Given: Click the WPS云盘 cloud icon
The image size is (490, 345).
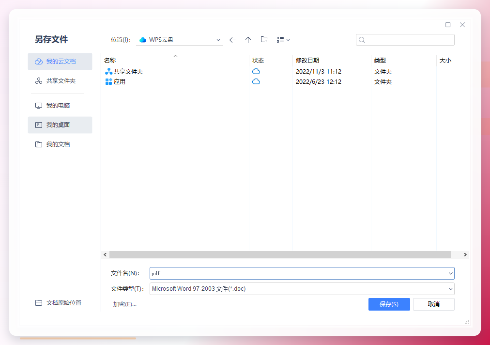Looking at the screenshot, I should (143, 40).
